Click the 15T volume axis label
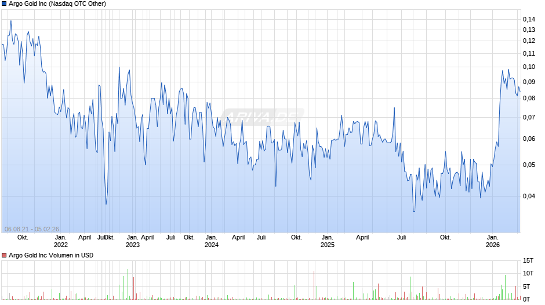The width and height of the screenshot is (545, 305). tap(528, 260)
